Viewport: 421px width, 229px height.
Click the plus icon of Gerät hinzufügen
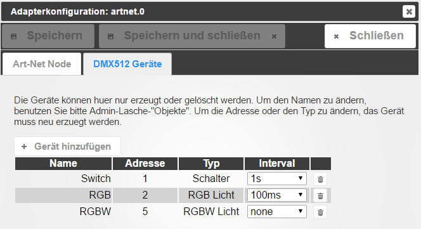pos(24,147)
